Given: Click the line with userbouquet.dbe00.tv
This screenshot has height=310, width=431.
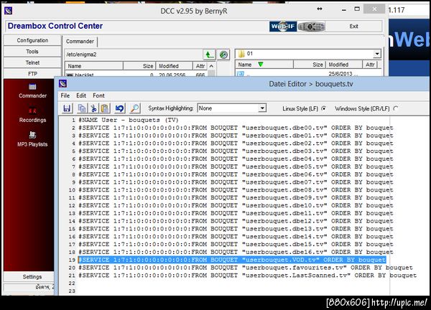Looking at the screenshot, I should pos(236,128).
